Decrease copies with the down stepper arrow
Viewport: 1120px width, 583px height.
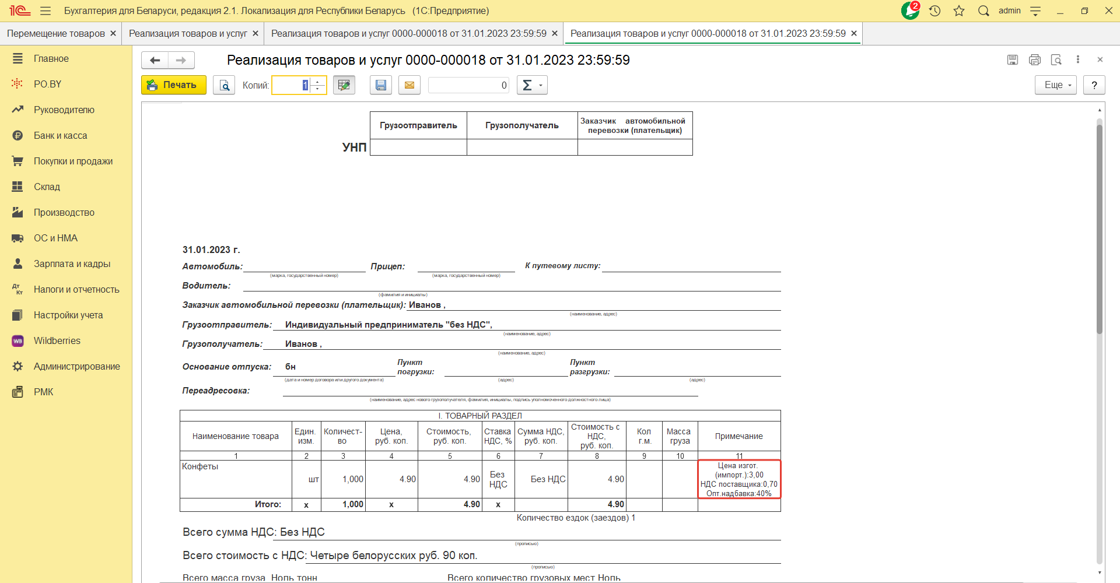pyautogui.click(x=318, y=89)
